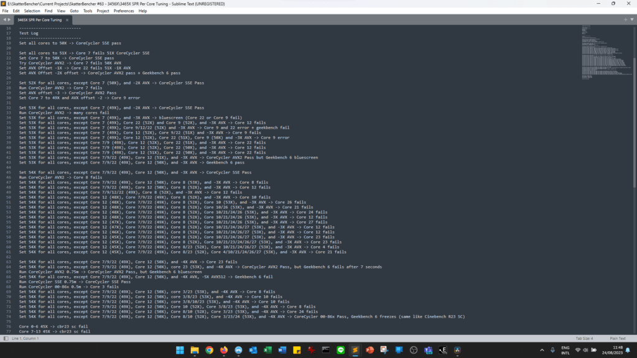This screenshot has width=637, height=358.
Task: Open the blue round app next to Firefox
Action: click(x=238, y=350)
